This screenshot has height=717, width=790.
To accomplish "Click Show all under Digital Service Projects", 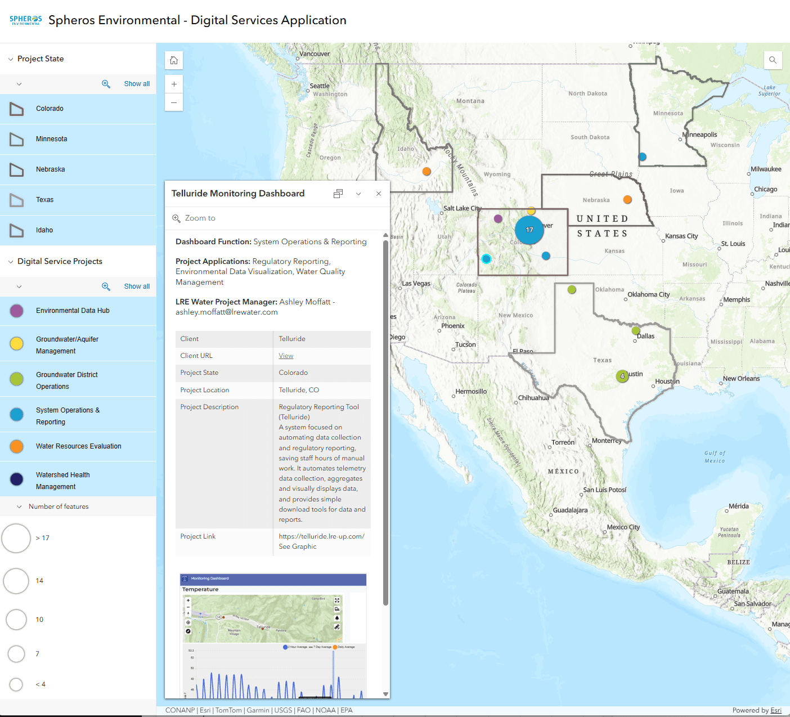I will tap(137, 286).
